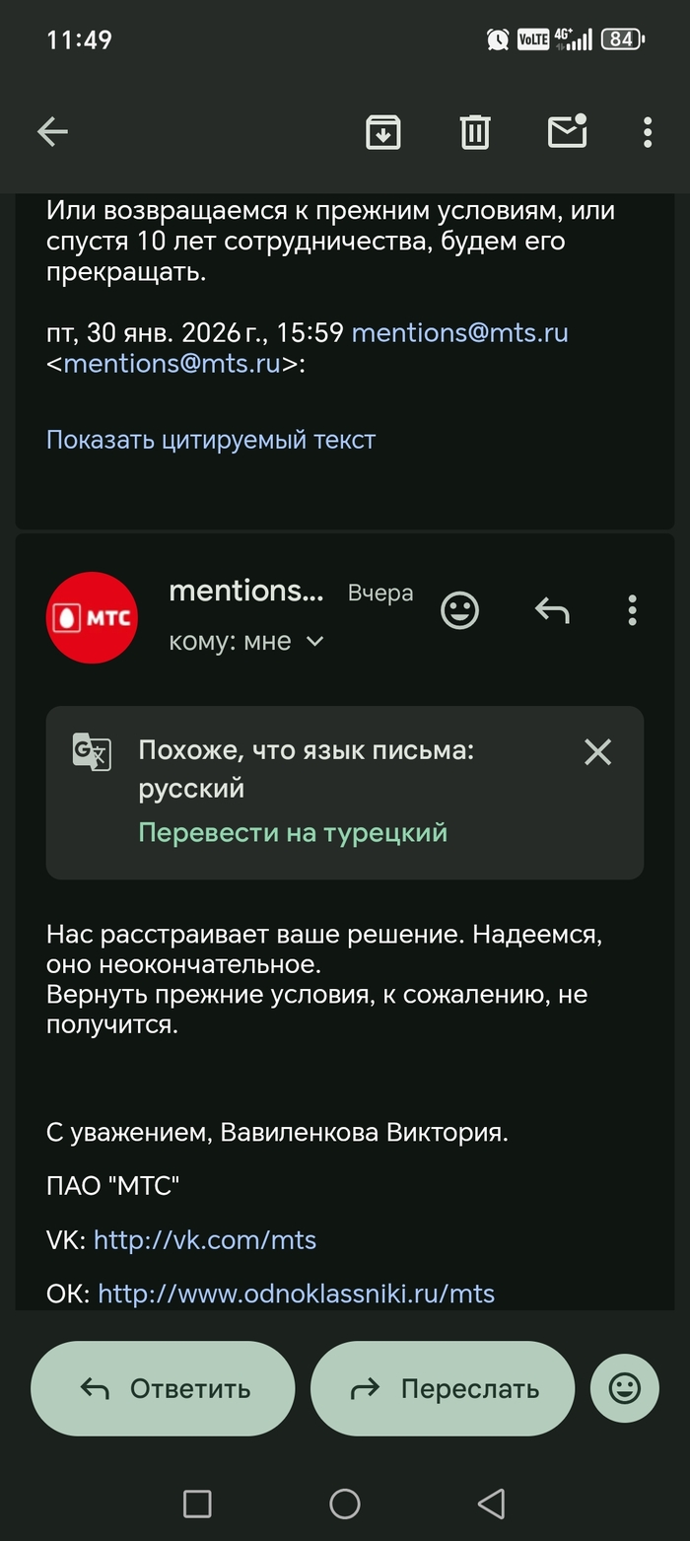
Task: Open the vk.com/mts link
Action: [x=205, y=1239]
